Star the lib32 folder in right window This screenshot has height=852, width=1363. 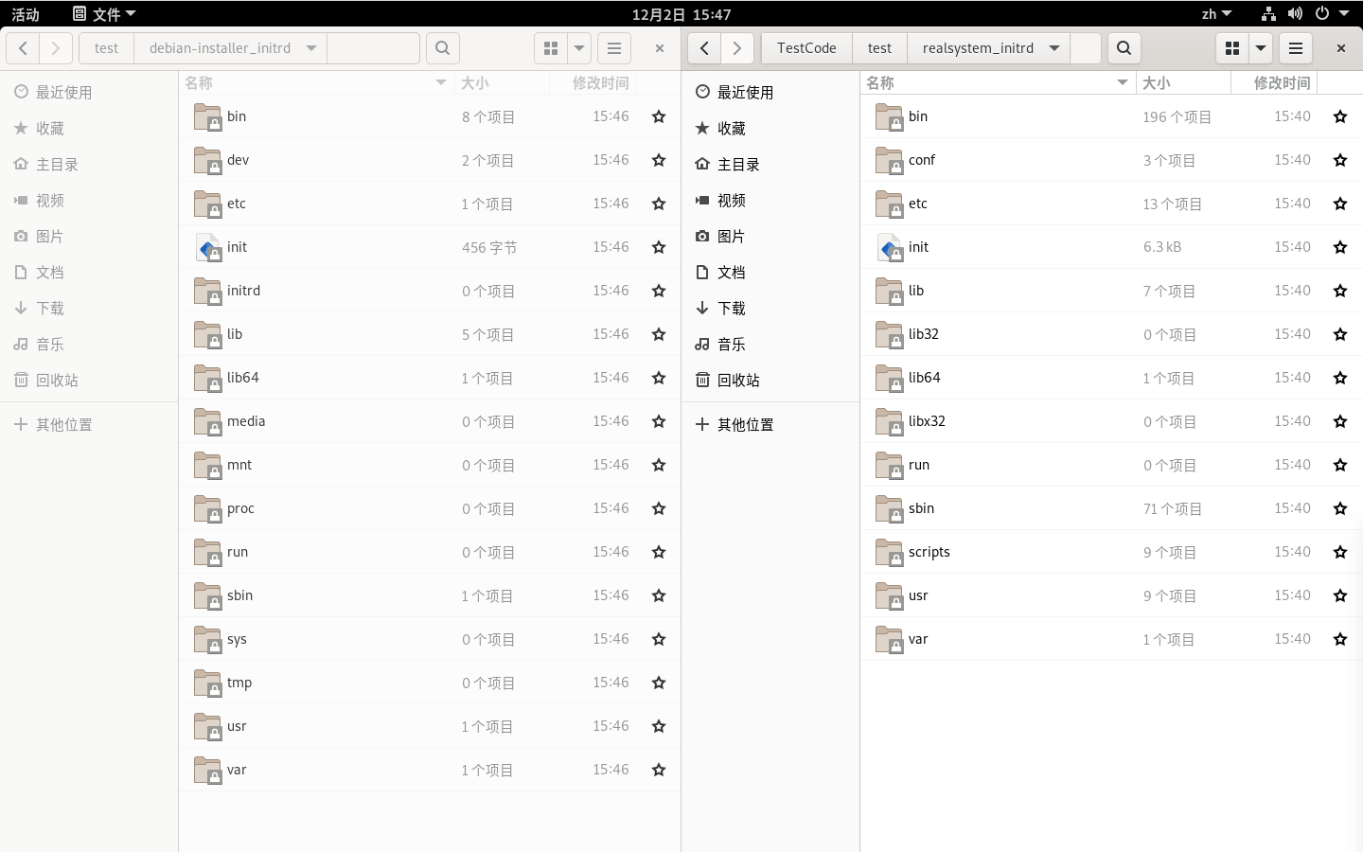click(1340, 334)
